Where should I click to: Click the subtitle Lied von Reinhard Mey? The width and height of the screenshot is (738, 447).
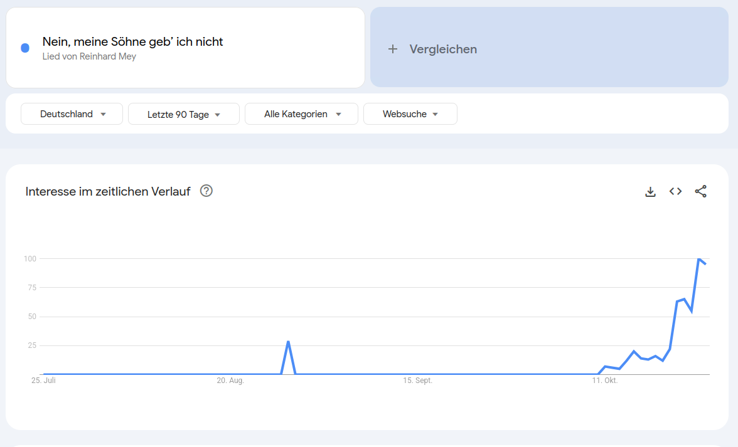(x=89, y=56)
